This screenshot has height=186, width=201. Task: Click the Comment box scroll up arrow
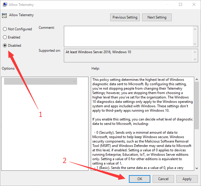(x=195, y=29)
